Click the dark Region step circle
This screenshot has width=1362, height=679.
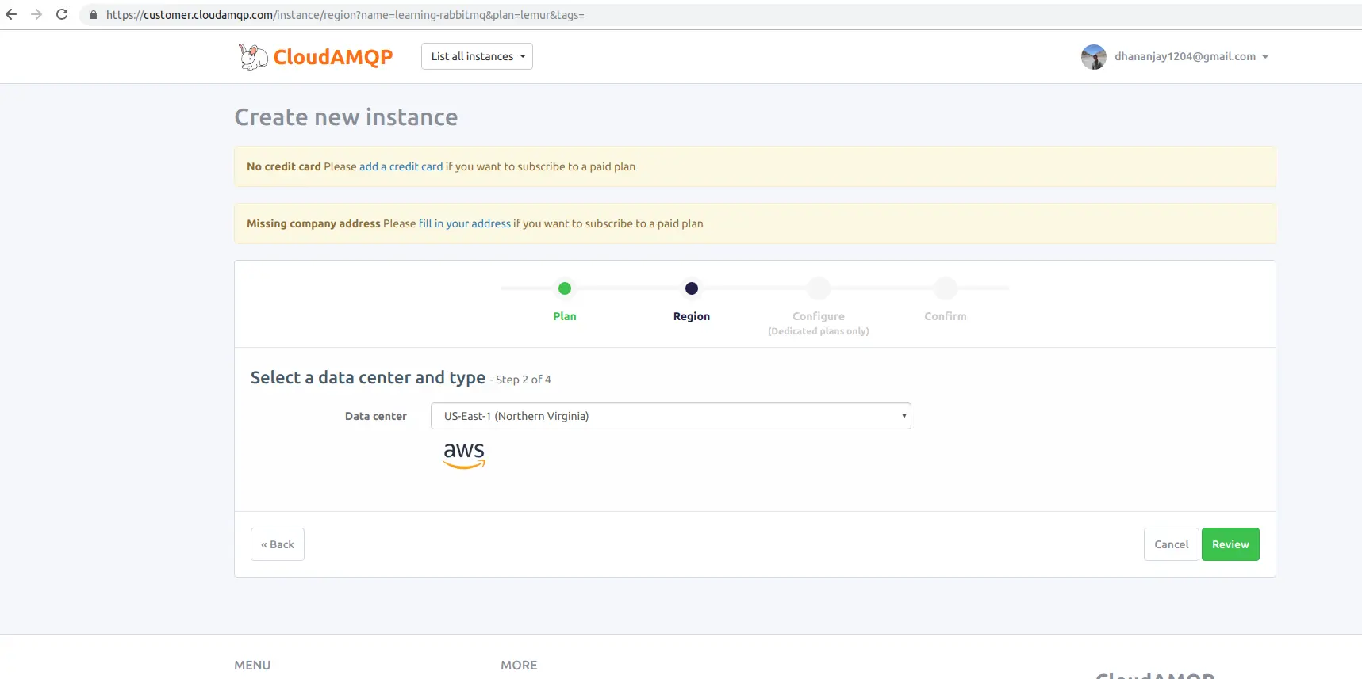click(692, 288)
